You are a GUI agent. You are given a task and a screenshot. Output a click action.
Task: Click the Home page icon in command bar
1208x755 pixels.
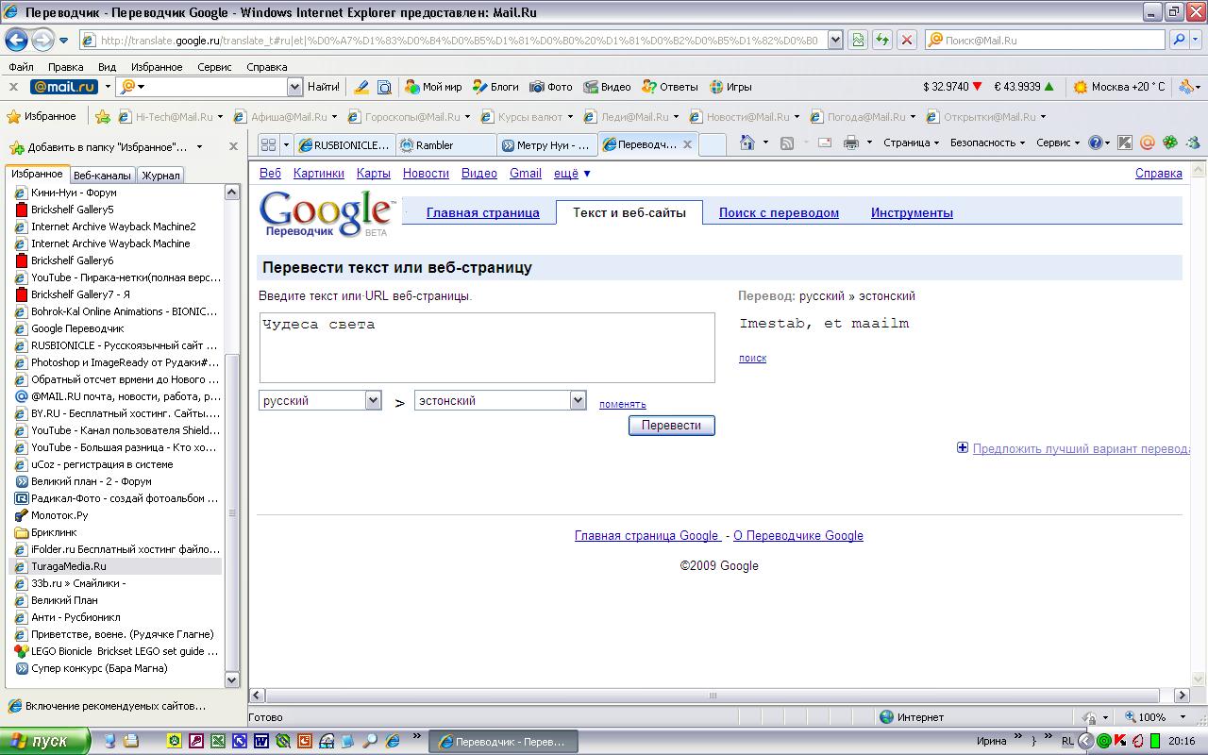[x=747, y=143]
